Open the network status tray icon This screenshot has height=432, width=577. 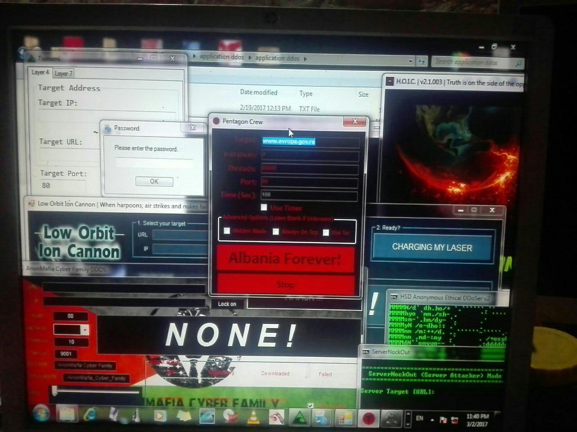pos(454,420)
